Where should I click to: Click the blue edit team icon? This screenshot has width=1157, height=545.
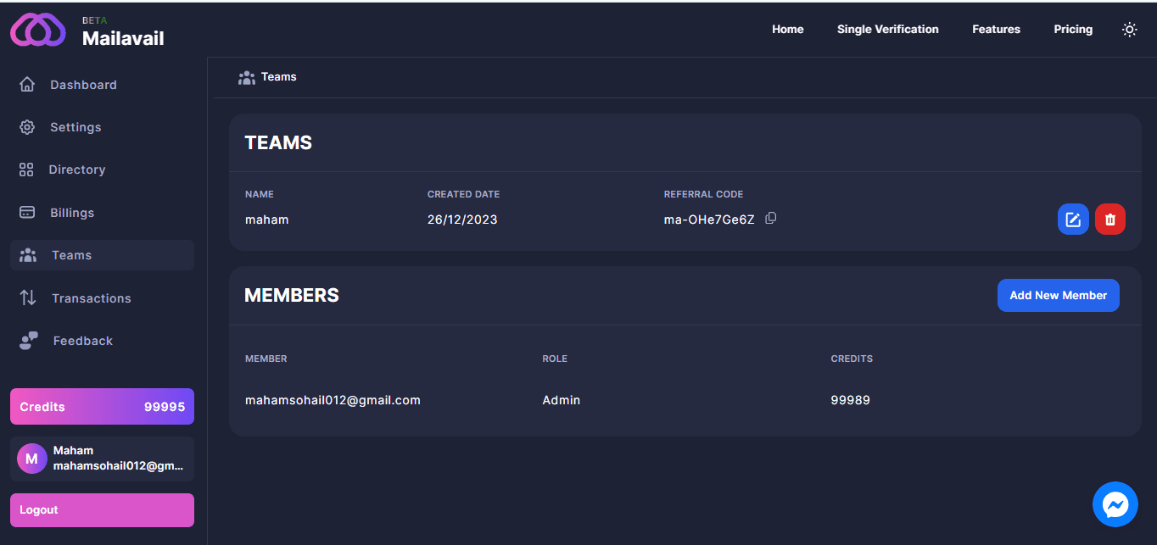click(x=1073, y=220)
